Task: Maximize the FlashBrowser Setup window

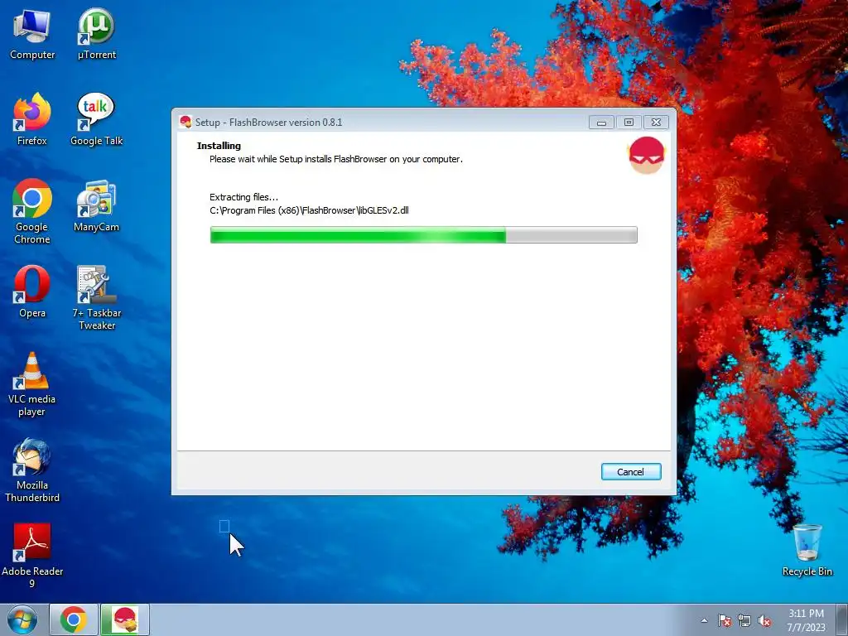Action: coord(629,123)
